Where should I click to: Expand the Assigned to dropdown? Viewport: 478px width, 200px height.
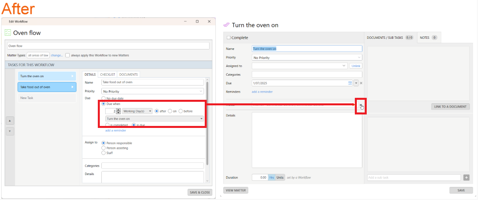pyautogui.click(x=345, y=66)
